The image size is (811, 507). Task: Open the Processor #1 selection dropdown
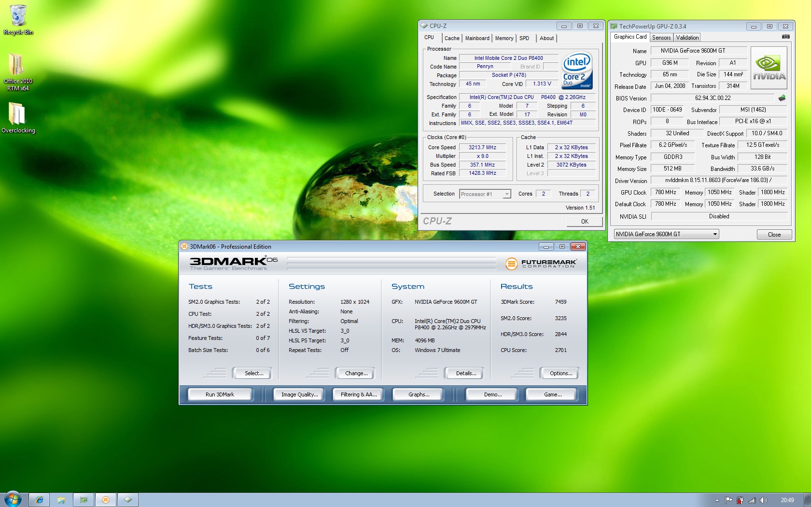[x=485, y=194]
